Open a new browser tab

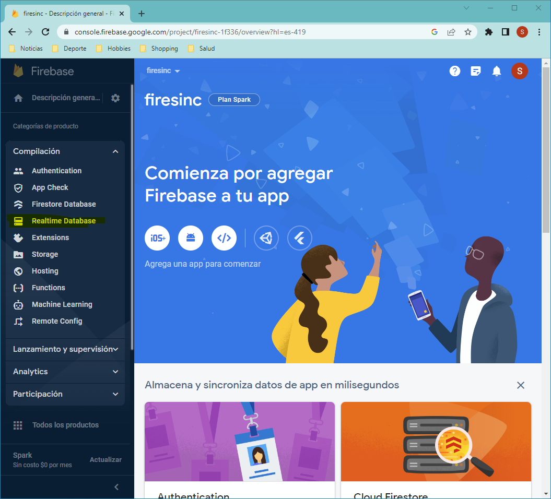pyautogui.click(x=141, y=14)
